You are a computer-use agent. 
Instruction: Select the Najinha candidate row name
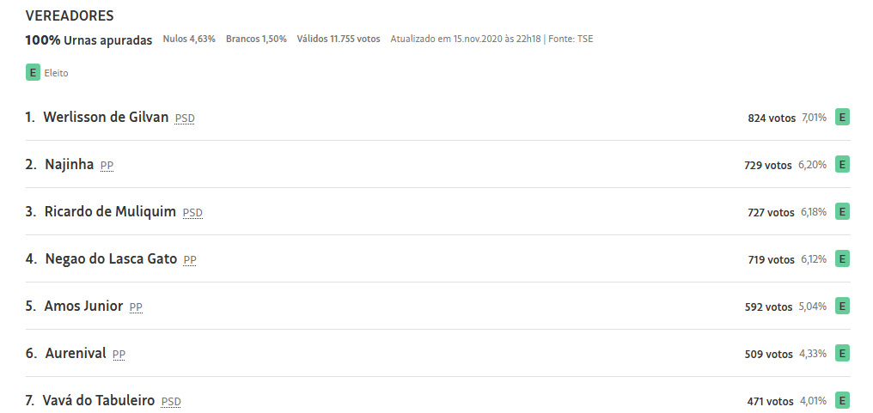[x=69, y=165]
